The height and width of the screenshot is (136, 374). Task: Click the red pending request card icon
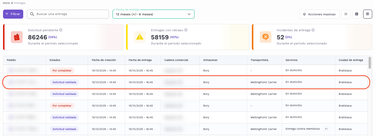click(x=17, y=37)
